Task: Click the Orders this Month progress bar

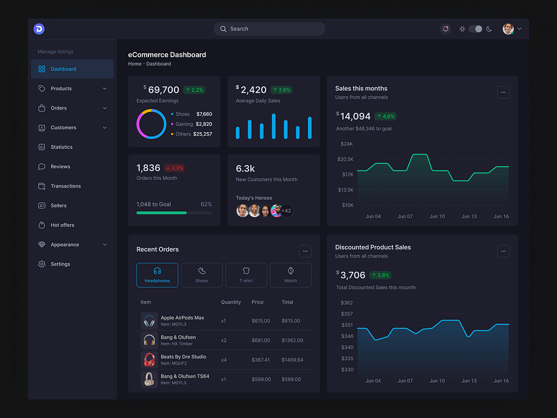Action: tap(174, 213)
